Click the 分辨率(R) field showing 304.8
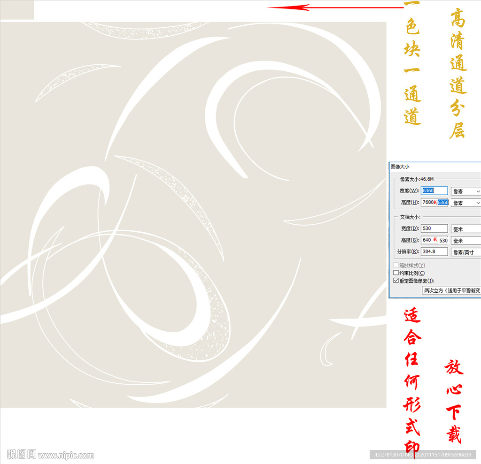Viewport: 481px width, 464px height. [434, 251]
